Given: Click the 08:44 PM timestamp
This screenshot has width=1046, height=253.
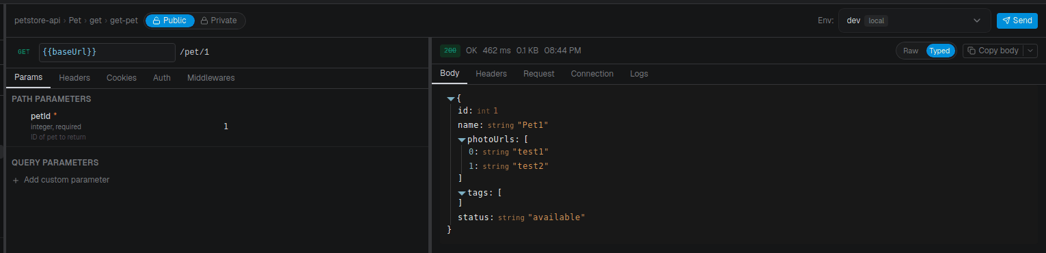Looking at the screenshot, I should pos(563,51).
